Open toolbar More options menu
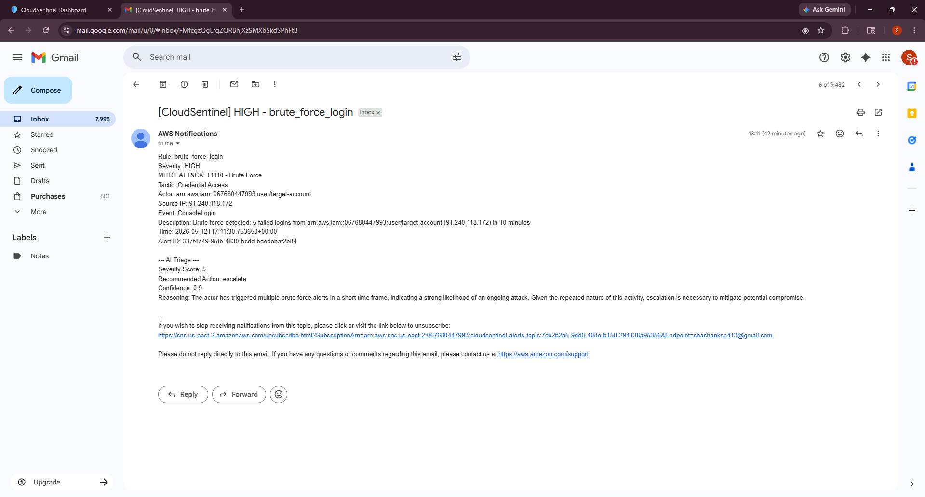This screenshot has width=925, height=497. tap(275, 84)
